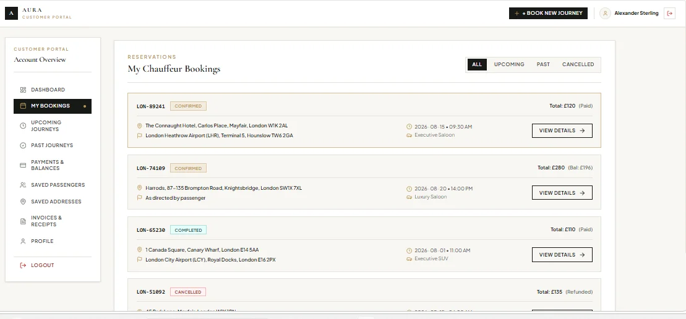Screen dimensions: 686x319
Task: Click the My Chauffeur Bookings heading
Action: [174, 69]
